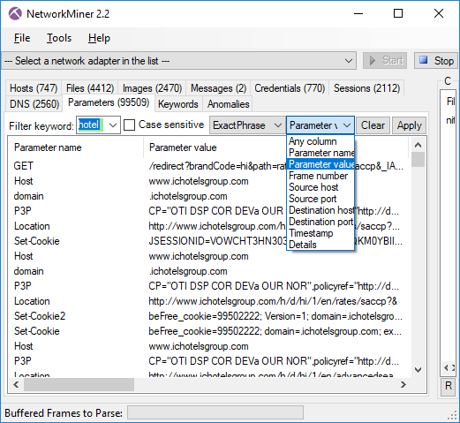Switch to the Hosts (747) tab

pos(34,88)
